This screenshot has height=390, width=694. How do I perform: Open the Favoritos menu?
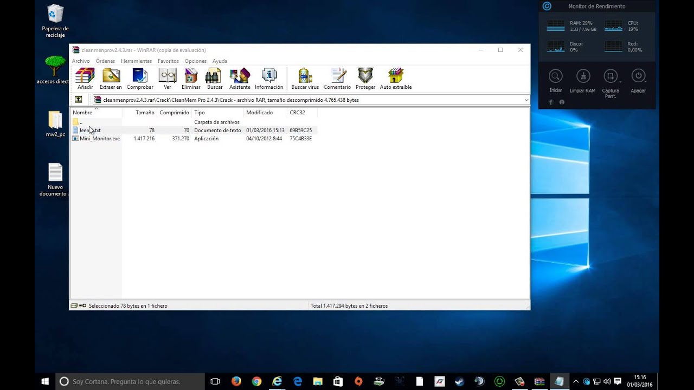click(168, 61)
